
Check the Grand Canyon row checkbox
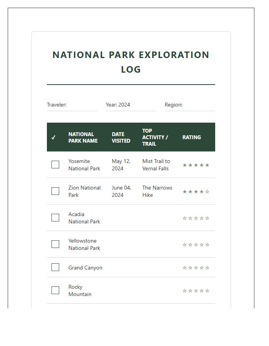coord(55,267)
